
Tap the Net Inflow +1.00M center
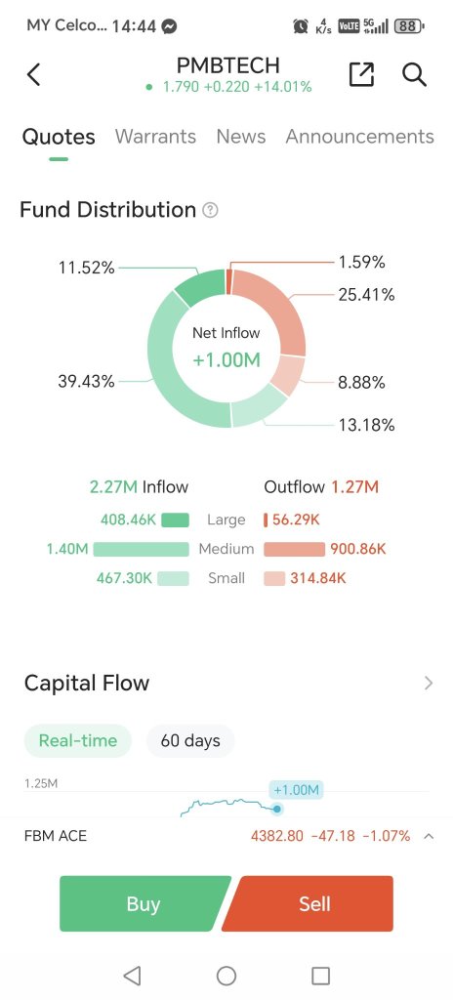[x=226, y=348]
